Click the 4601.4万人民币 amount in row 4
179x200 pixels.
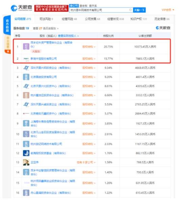pos(145,77)
